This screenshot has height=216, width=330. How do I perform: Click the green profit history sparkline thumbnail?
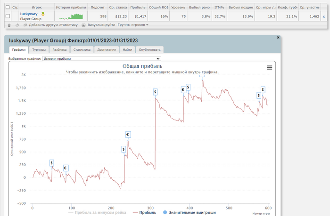point(71,16)
